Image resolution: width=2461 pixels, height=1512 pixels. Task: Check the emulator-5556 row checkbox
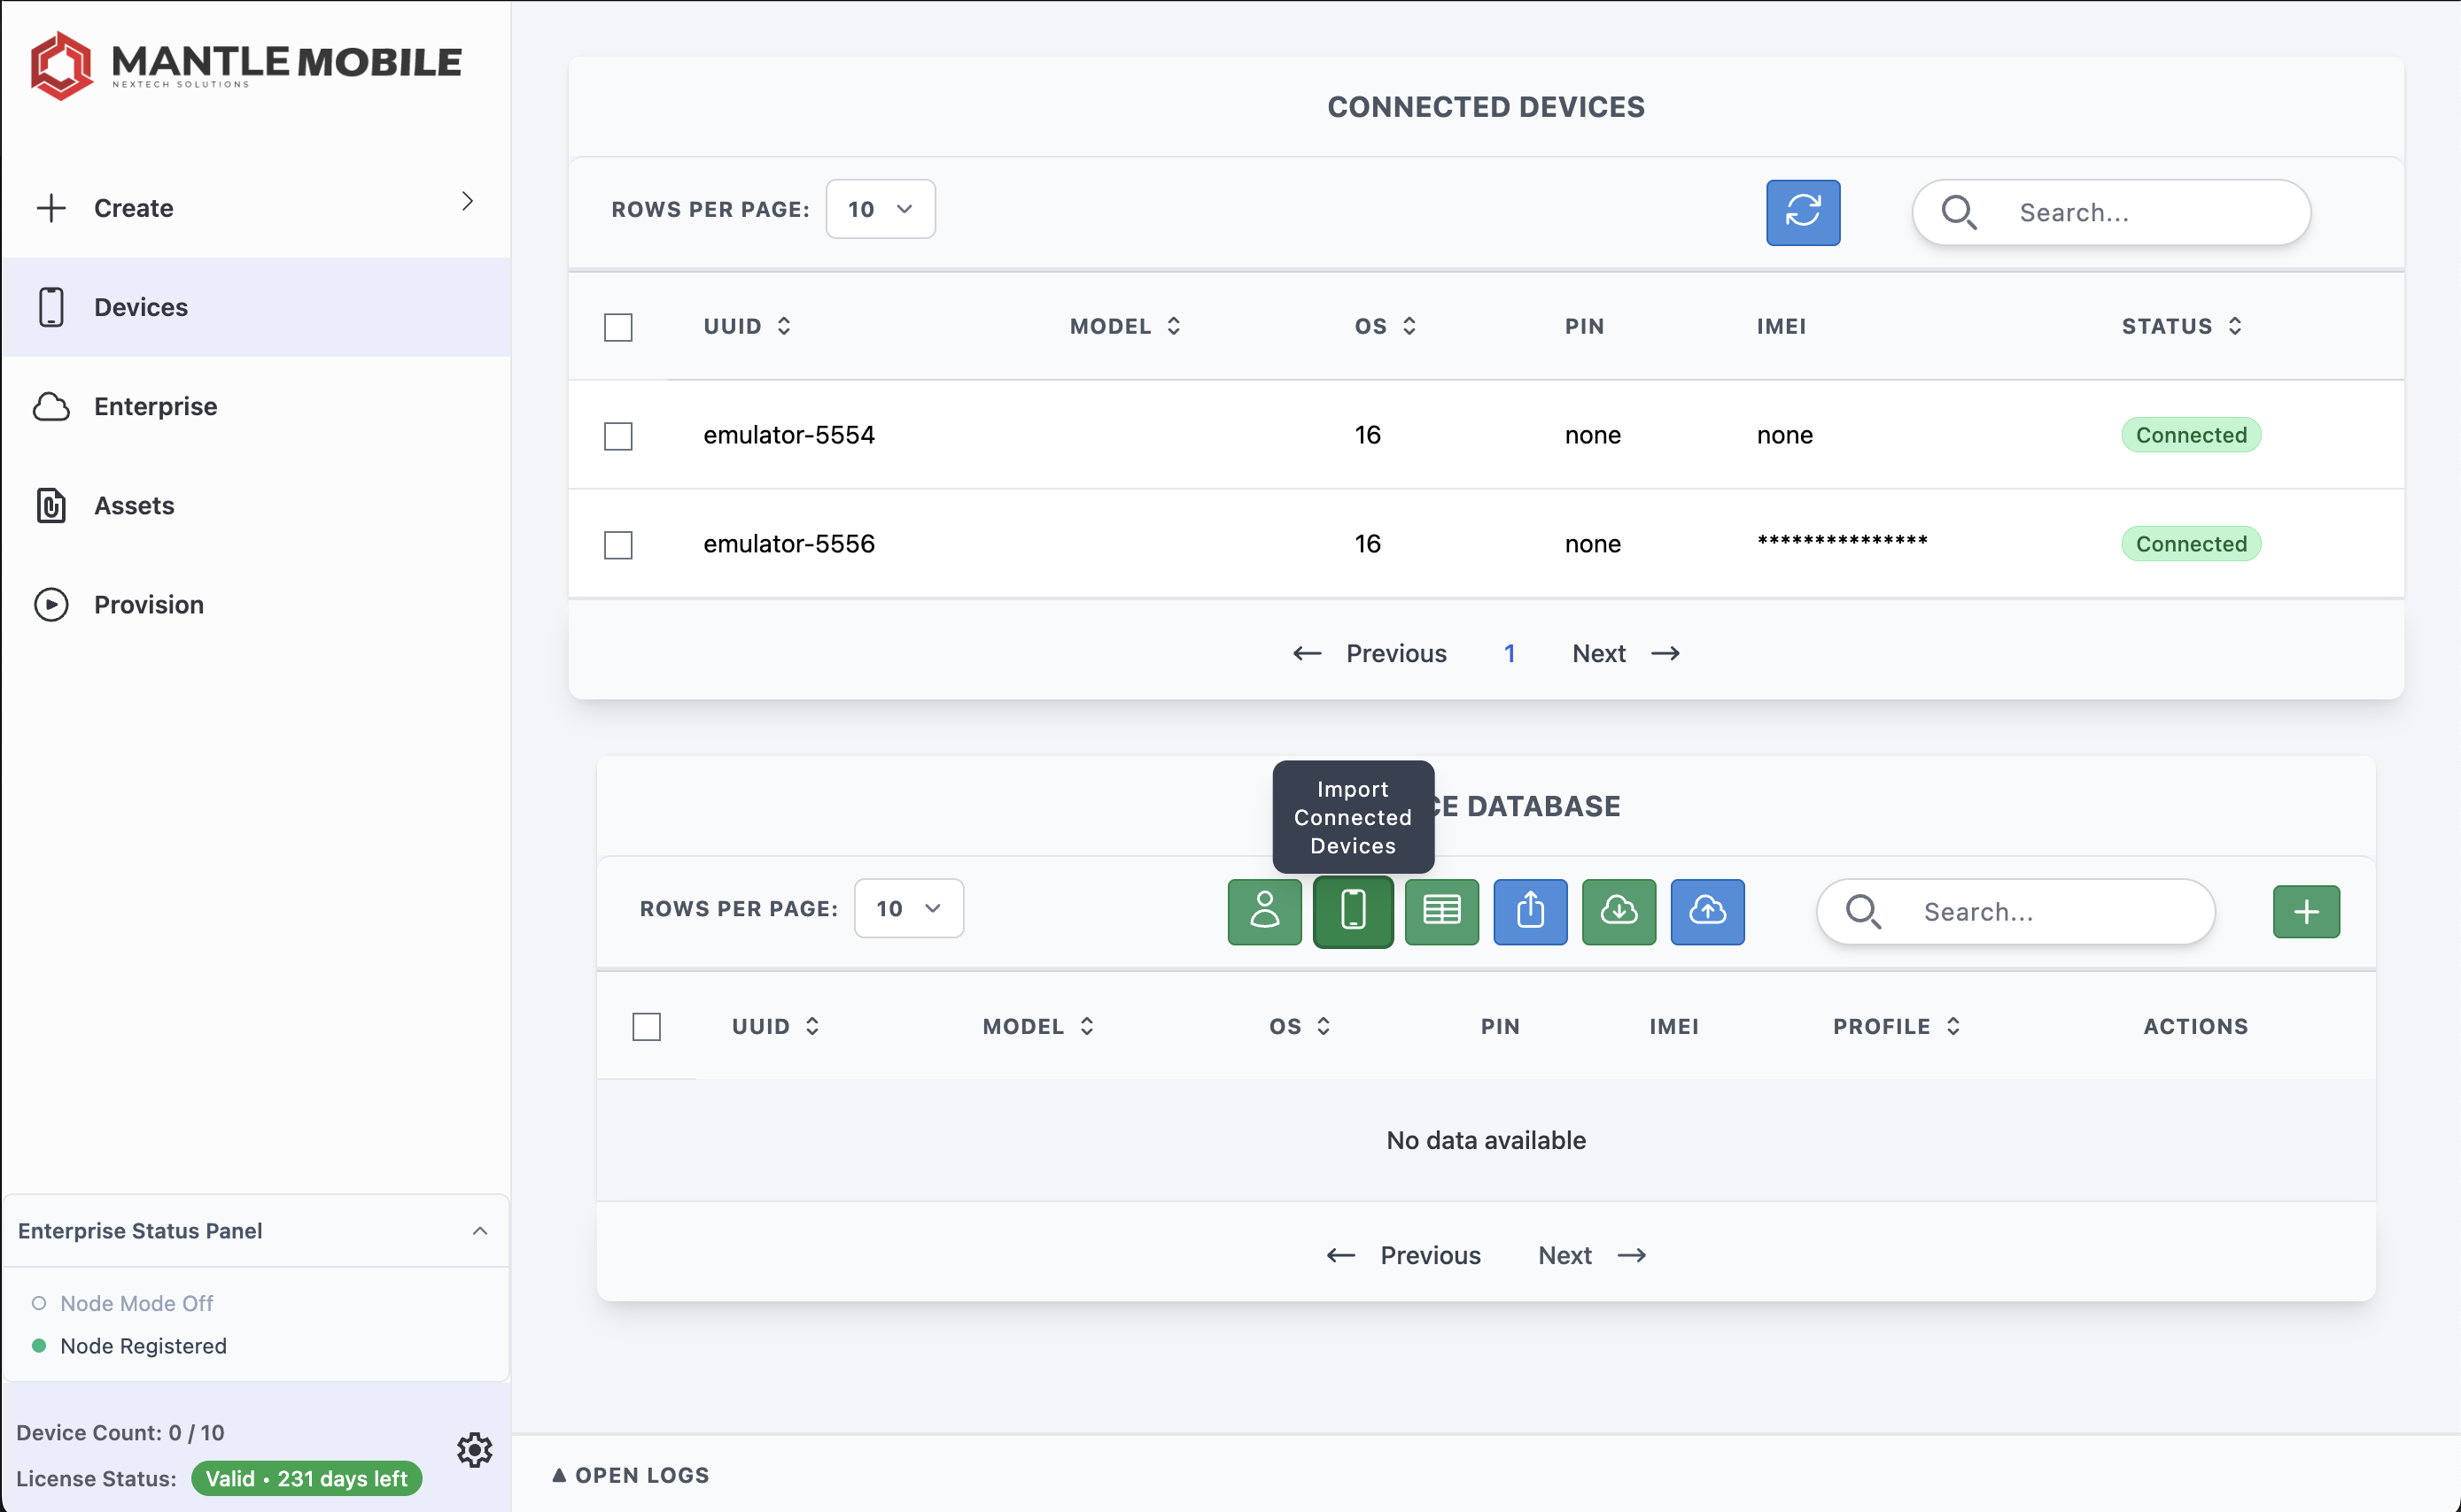tap(618, 545)
